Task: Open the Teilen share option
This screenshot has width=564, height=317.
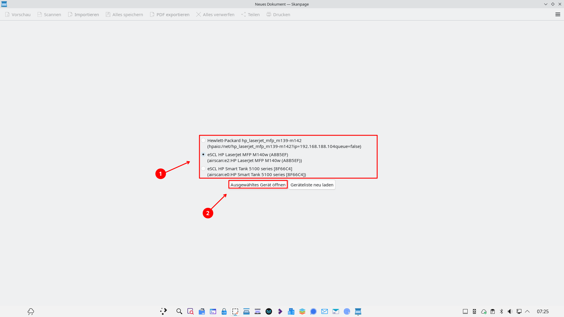Action: pos(250,14)
